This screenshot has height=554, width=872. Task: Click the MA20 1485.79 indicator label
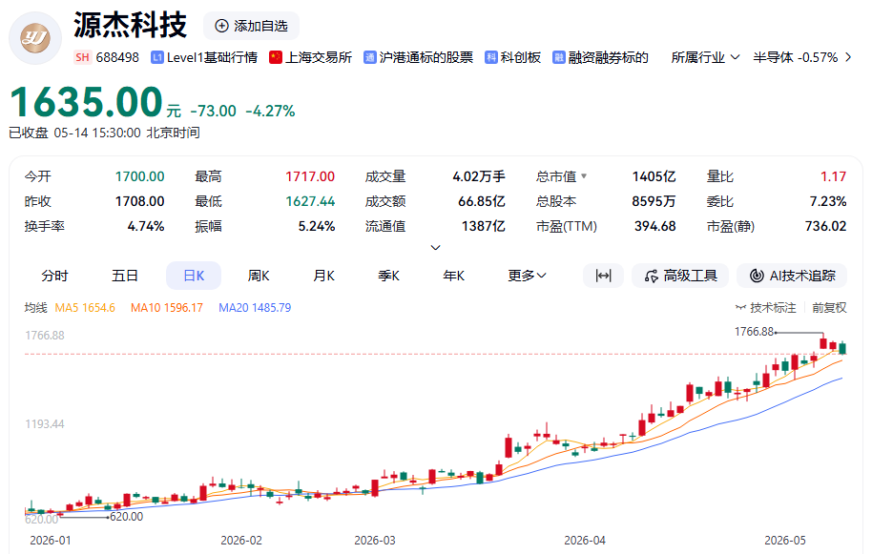255,307
